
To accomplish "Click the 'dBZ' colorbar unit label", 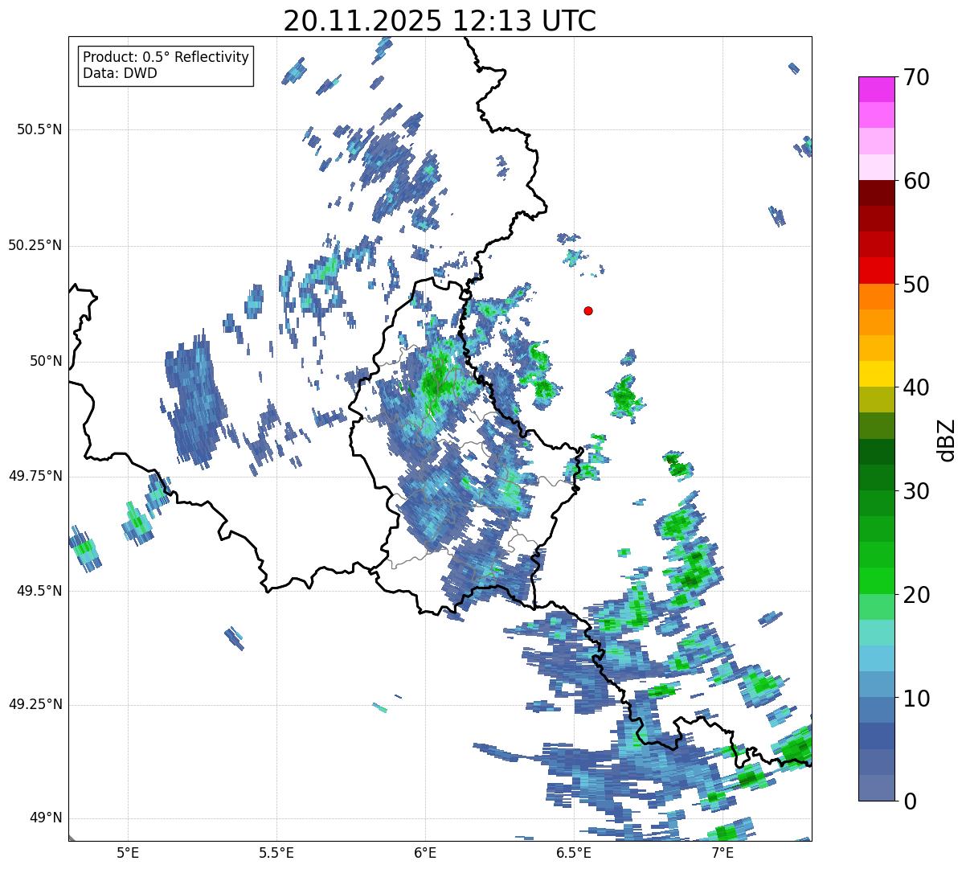I will tap(948, 440).
